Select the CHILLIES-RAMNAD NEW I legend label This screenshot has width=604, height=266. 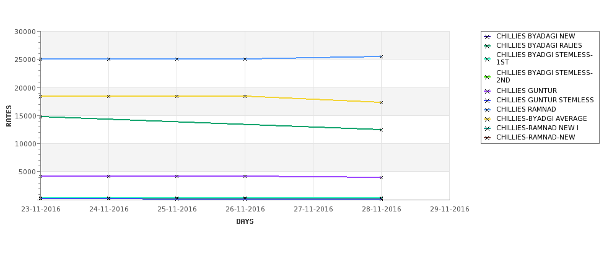[537, 128]
